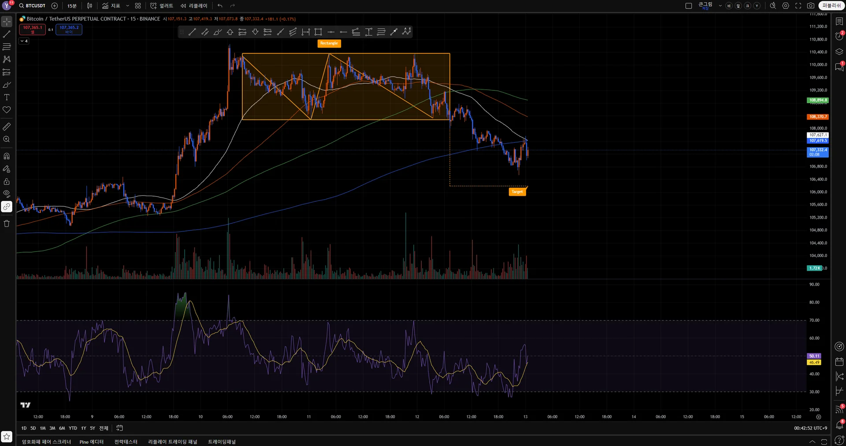Open the indicator templates grid icon

(138, 6)
